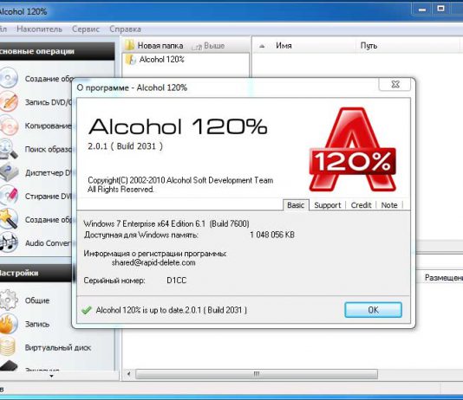Screen dimensions: 463x400
Task: Select the Стирание DVD eraser icon
Action: (9, 196)
